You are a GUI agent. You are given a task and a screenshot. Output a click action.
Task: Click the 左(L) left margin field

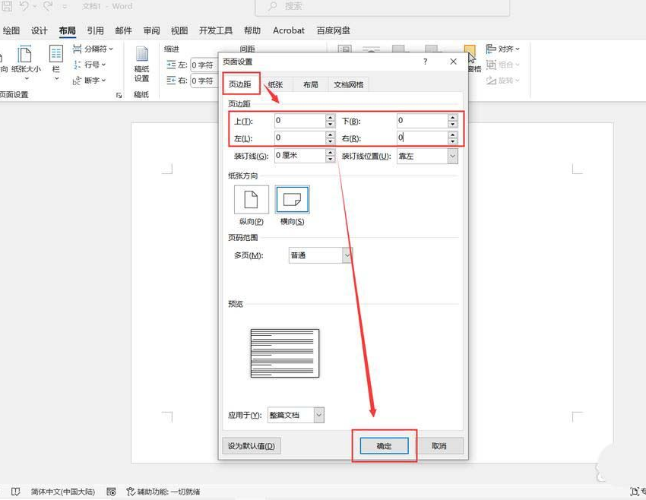coord(300,138)
